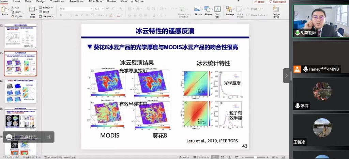Adjust the zoom slider in status bar
This screenshot has height=159, width=349.
pyautogui.click(x=255, y=157)
